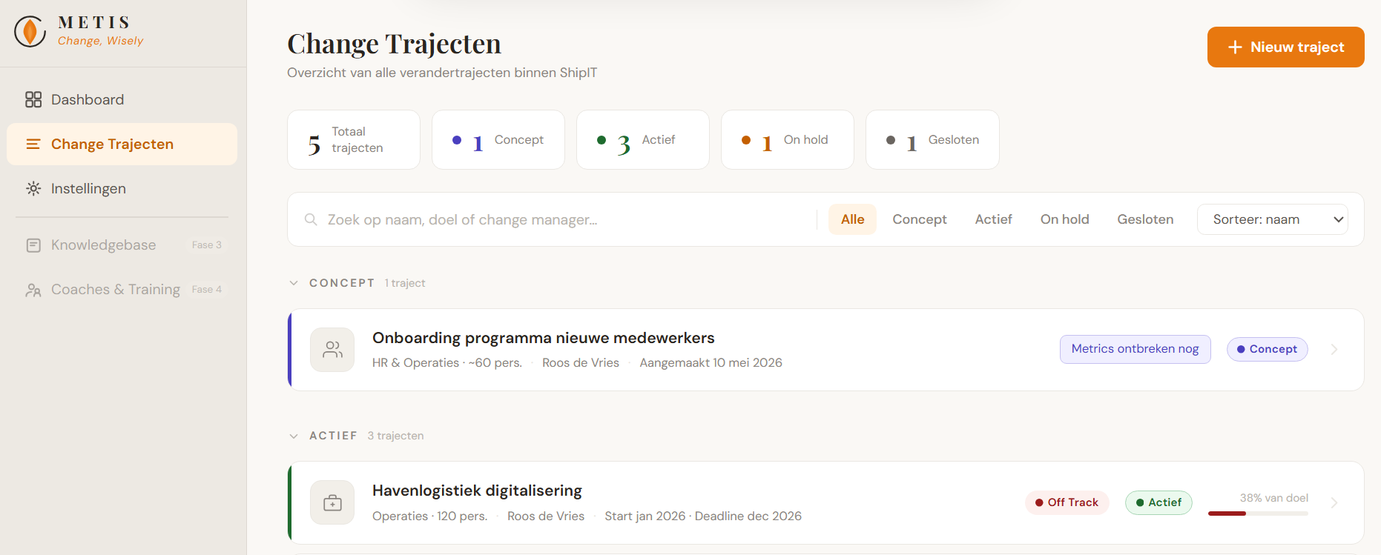This screenshot has height=555, width=1381.
Task: Collapse the CONCEPT section chevron
Action: [x=294, y=283]
